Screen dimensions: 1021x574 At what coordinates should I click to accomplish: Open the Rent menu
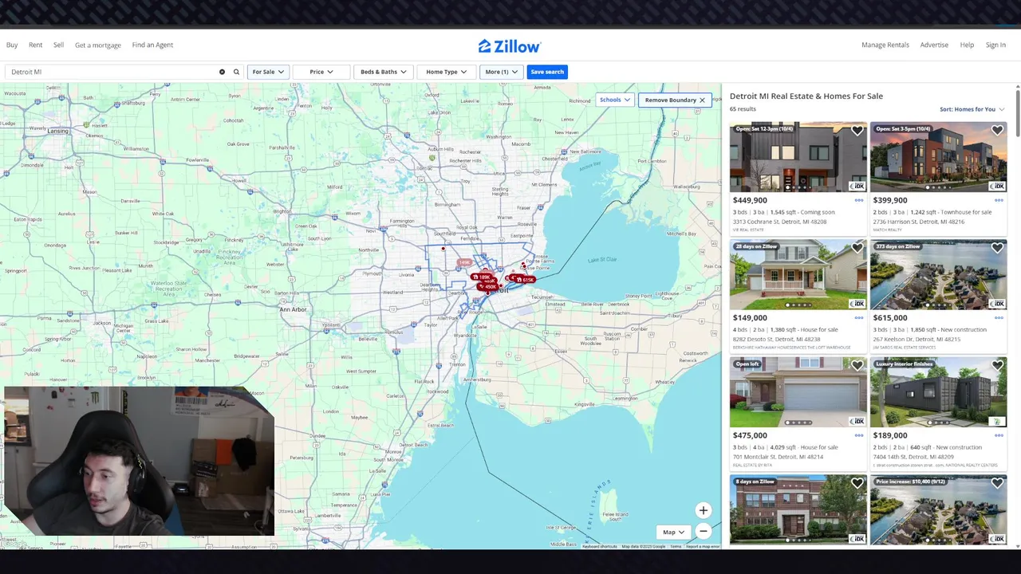coord(35,45)
